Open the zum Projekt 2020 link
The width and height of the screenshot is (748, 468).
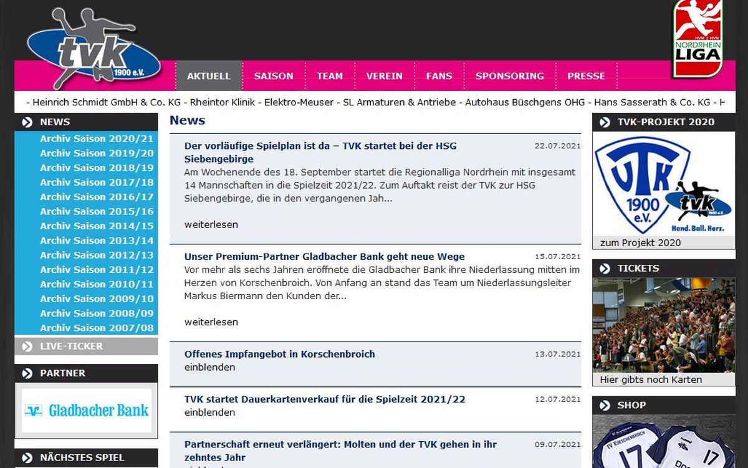coord(640,242)
